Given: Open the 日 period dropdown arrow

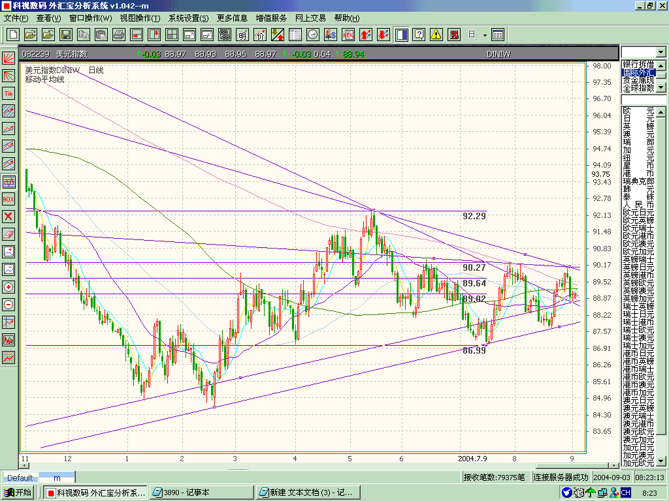Looking at the screenshot, I should (x=485, y=35).
